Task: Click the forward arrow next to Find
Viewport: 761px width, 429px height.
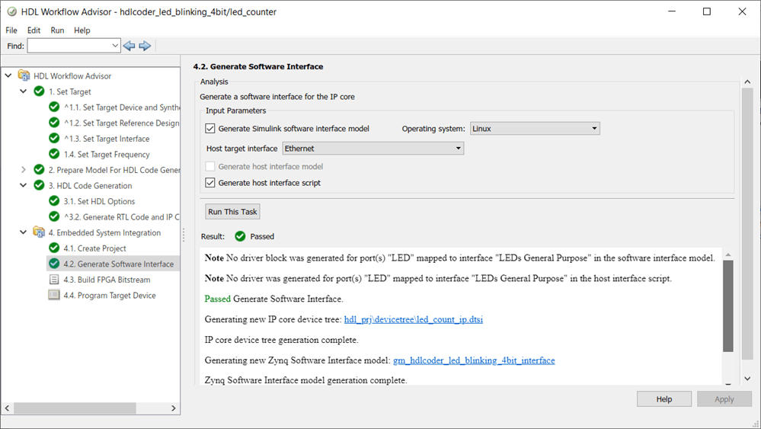Action: point(145,46)
